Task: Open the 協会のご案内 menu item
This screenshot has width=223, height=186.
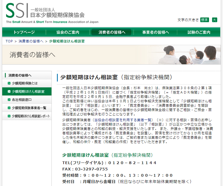Action: point(68,32)
